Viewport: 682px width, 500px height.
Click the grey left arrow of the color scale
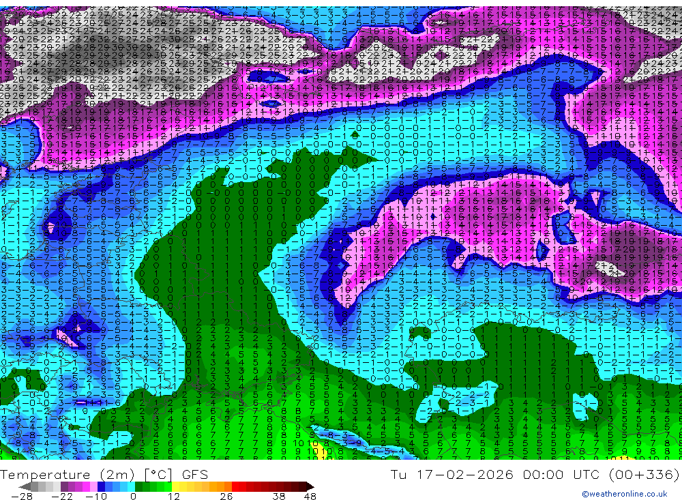click(x=25, y=487)
